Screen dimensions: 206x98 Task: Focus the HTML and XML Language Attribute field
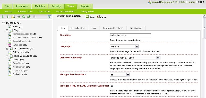pos(118,86)
